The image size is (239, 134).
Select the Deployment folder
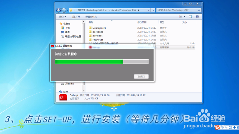coord(99,28)
